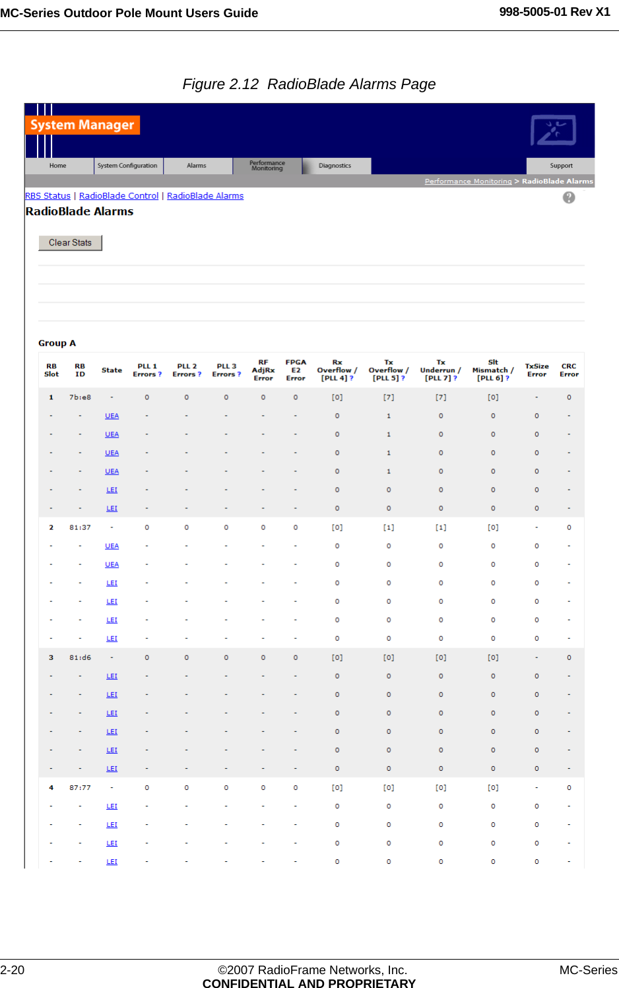Open help for Rx Overflow [PLL 4]

(x=352, y=378)
